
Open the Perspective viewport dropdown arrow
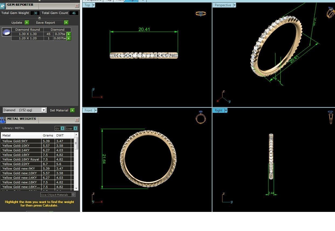tap(234, 5)
